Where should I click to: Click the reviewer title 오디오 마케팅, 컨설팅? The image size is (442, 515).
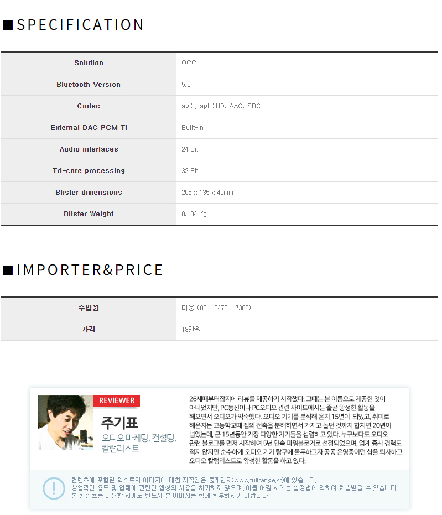(139, 438)
